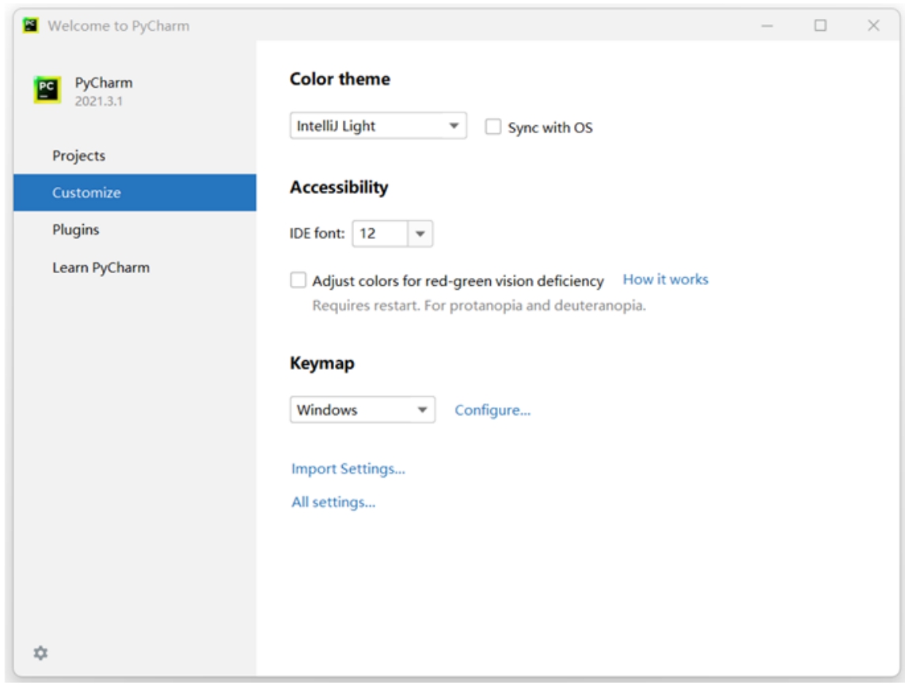Click the version text 2021.3.1
The width and height of the screenshot is (909, 685).
click(98, 101)
